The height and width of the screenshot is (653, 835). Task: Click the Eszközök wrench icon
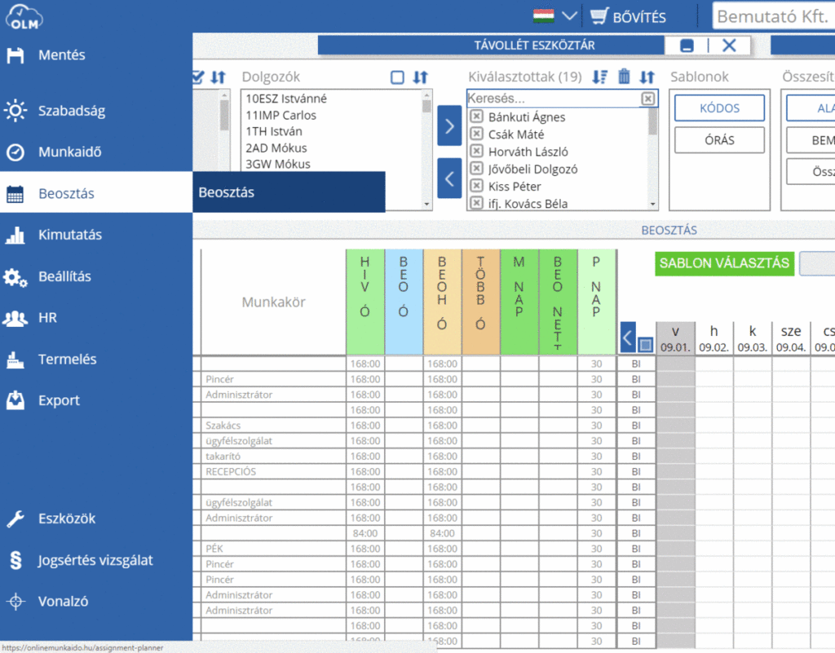pyautogui.click(x=15, y=518)
